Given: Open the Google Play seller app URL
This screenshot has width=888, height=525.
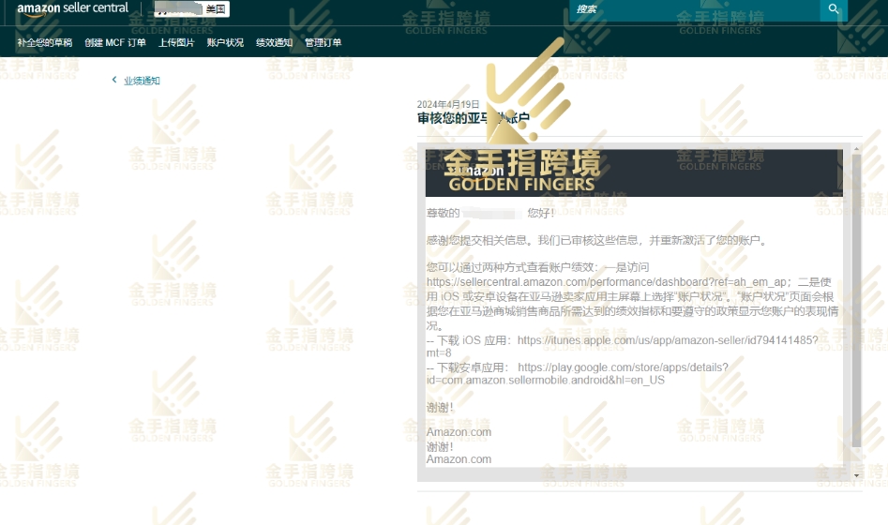Looking at the screenshot, I should click(x=577, y=374).
